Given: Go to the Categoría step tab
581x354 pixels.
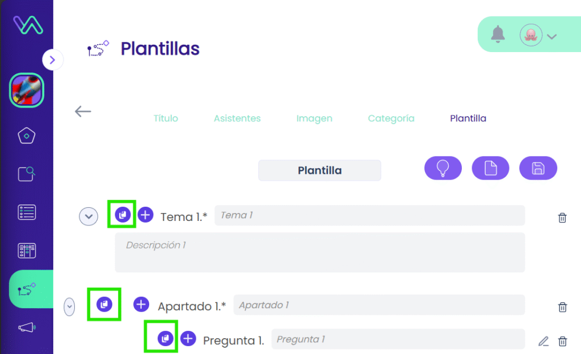Looking at the screenshot, I should pos(391,118).
